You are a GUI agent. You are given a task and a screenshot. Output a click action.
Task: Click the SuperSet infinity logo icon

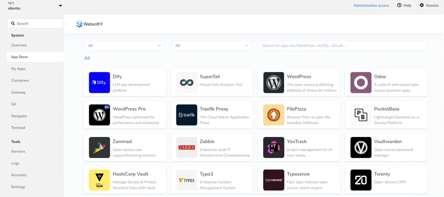coord(187,83)
